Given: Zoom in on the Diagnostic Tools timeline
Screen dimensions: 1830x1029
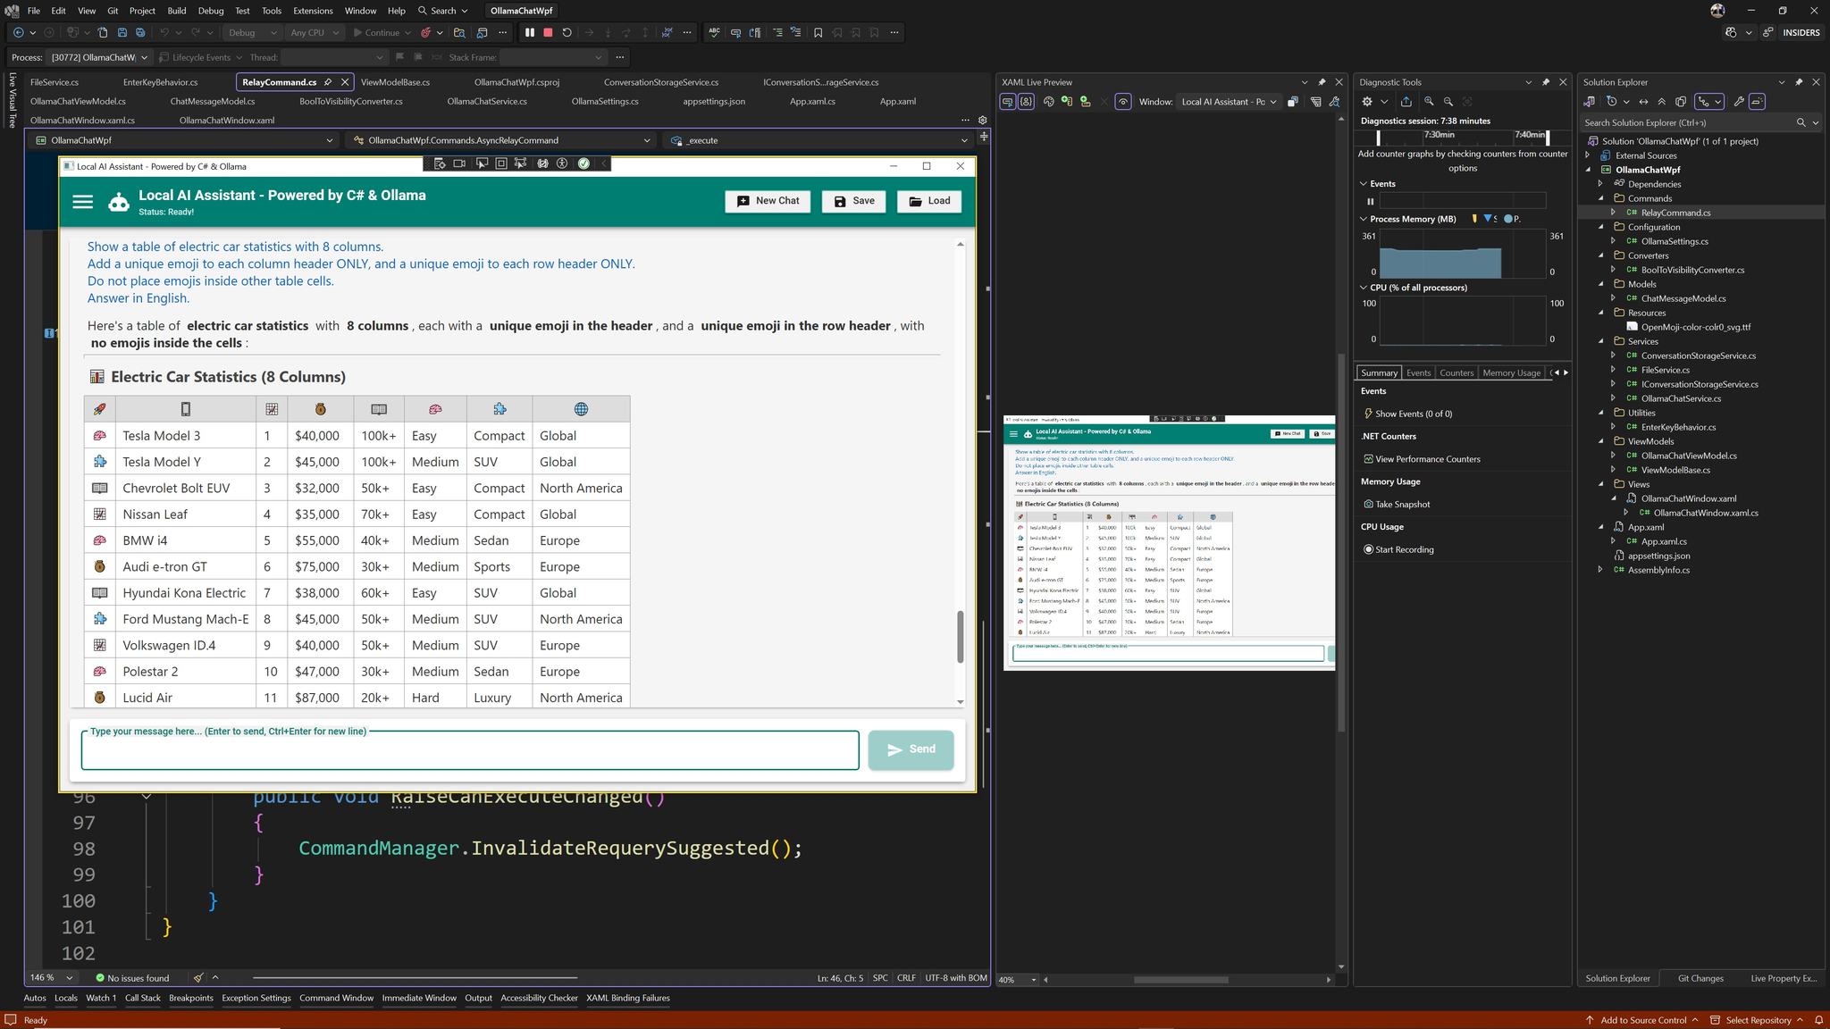Looking at the screenshot, I should 1429,102.
